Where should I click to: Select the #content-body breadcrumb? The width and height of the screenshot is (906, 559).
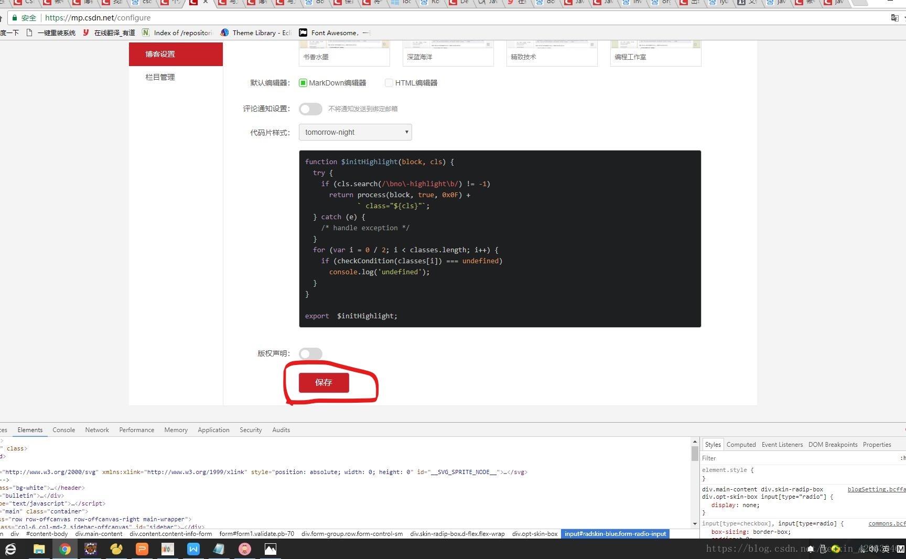coord(47,534)
